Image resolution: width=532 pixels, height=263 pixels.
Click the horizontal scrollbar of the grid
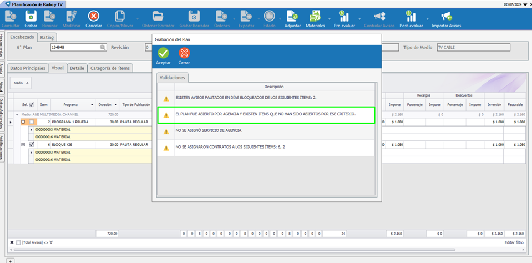(234, 250)
